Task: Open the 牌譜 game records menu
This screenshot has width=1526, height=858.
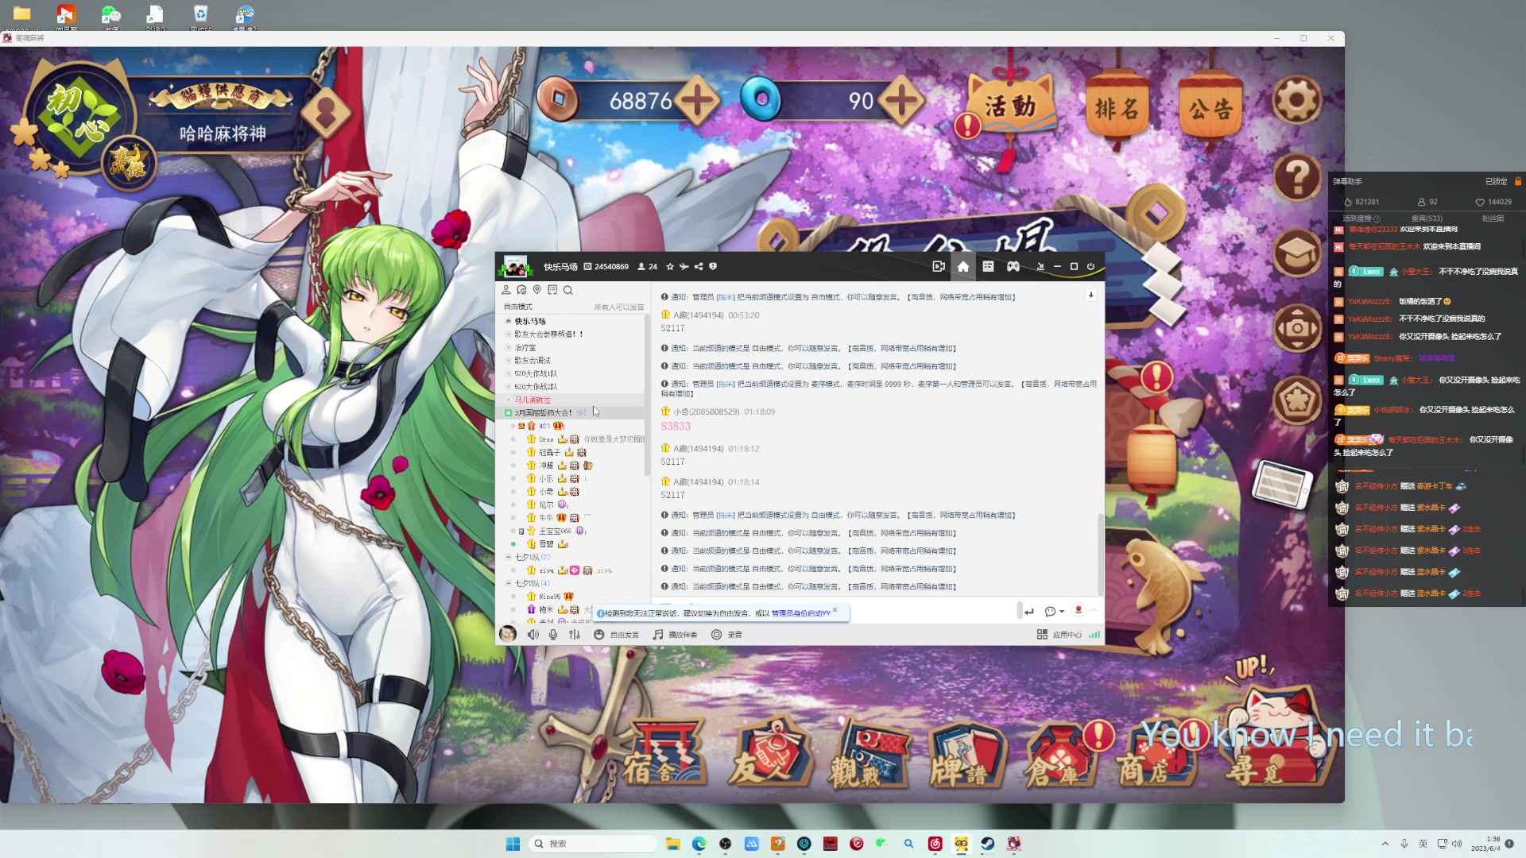Action: (966, 755)
